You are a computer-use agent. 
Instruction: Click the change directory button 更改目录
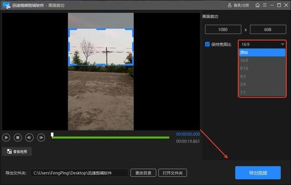point(143,173)
